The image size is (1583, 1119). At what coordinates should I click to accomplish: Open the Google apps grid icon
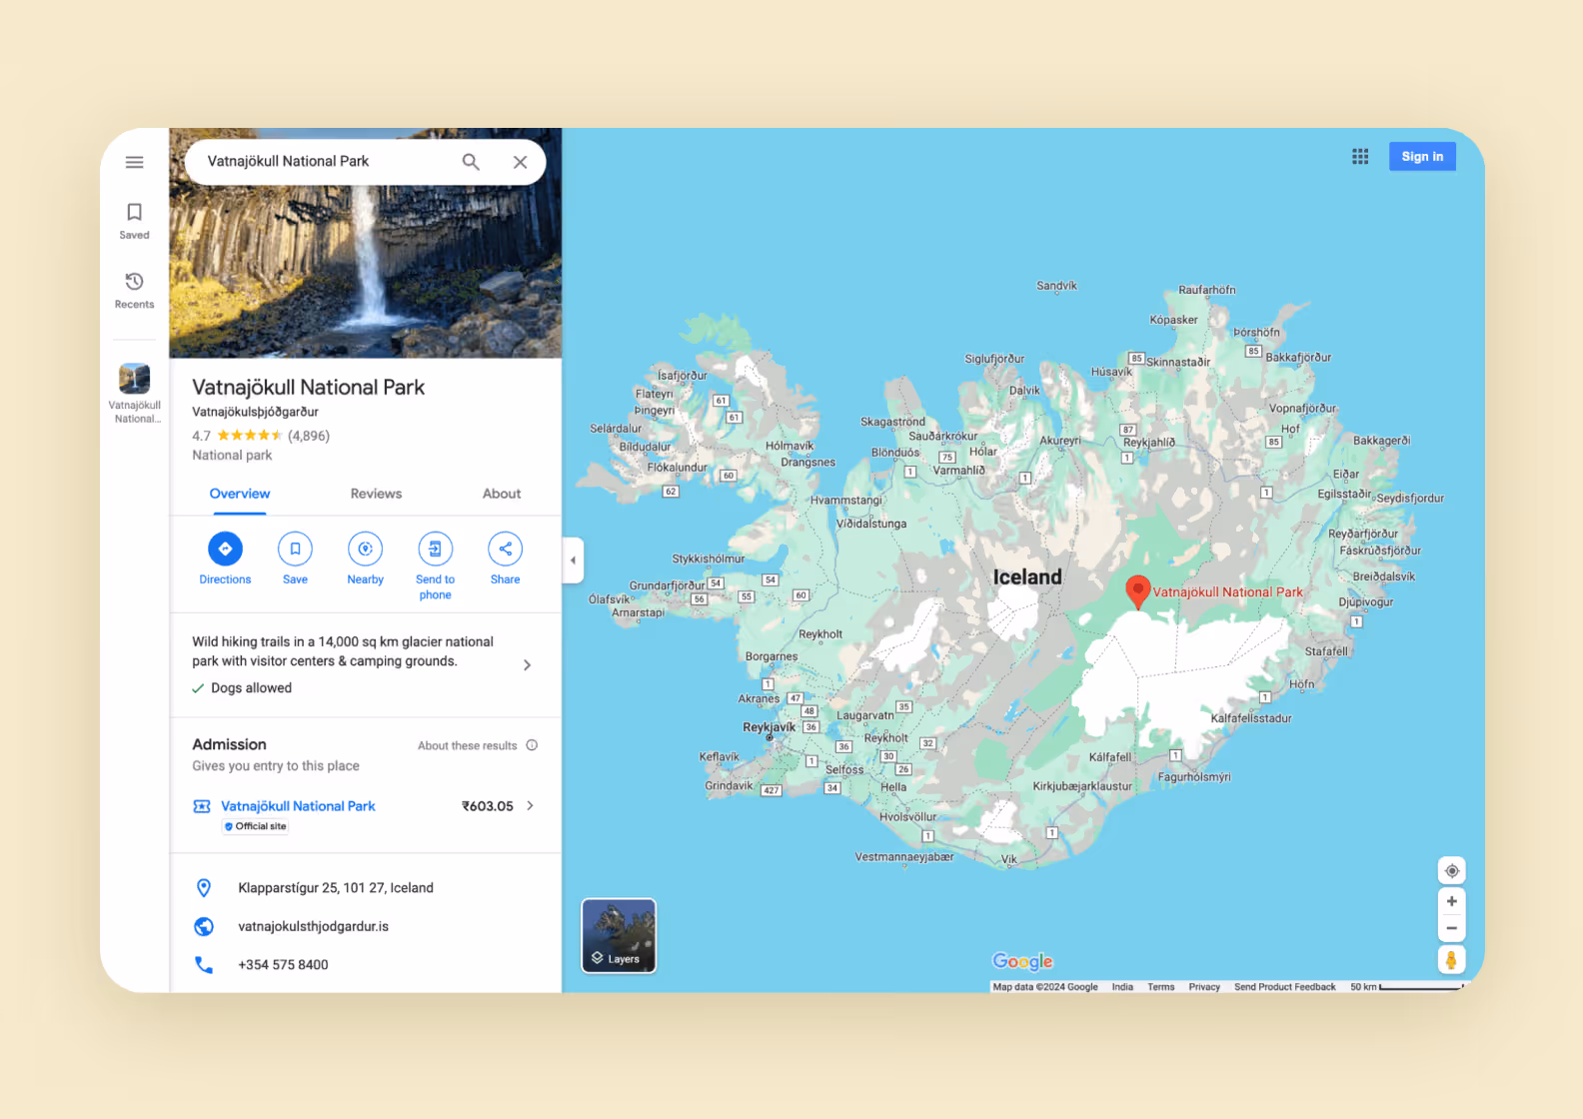[1360, 157]
